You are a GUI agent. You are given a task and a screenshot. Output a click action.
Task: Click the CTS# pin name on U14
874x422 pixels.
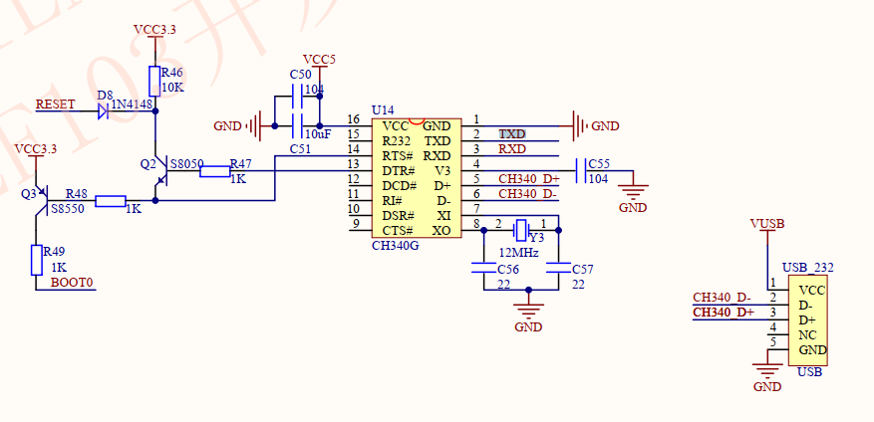(x=398, y=231)
